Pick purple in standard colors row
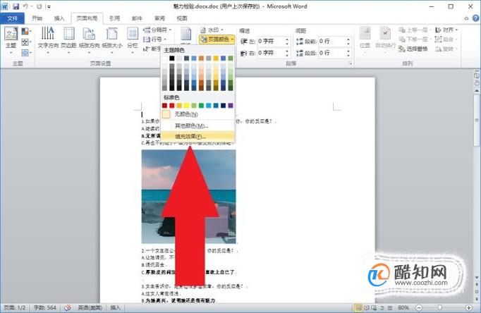Viewport: 481px width, 313px height. tap(231, 106)
